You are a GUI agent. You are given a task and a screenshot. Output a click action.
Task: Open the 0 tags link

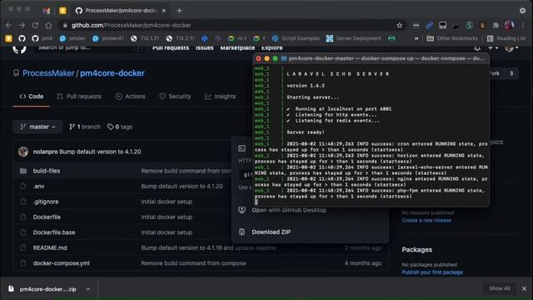point(120,127)
